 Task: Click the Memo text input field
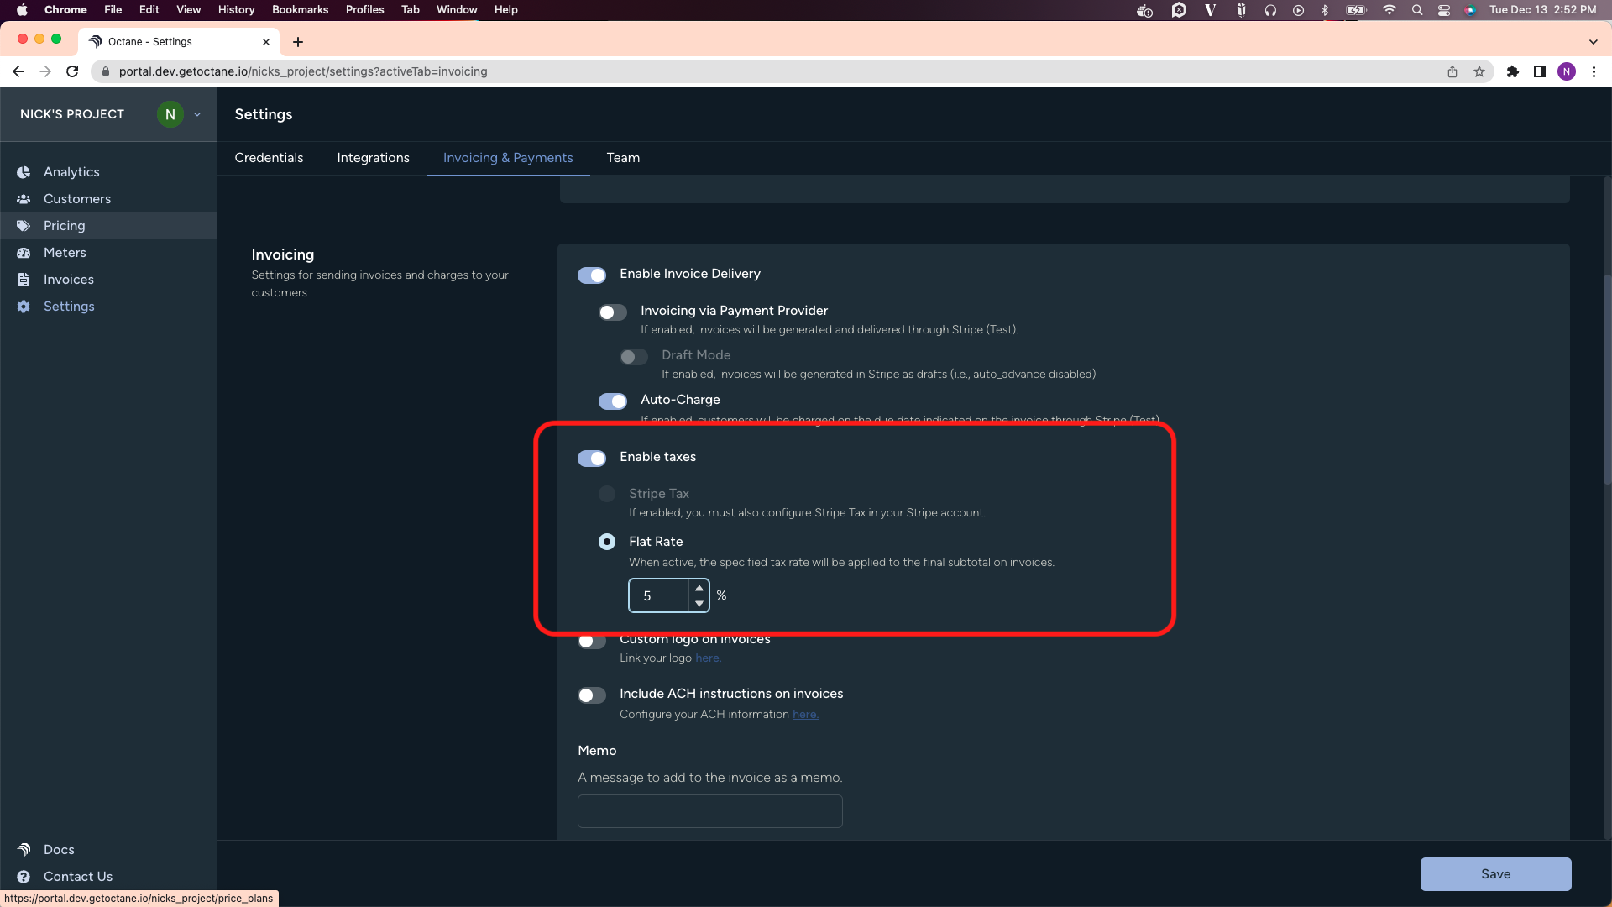coord(709,811)
